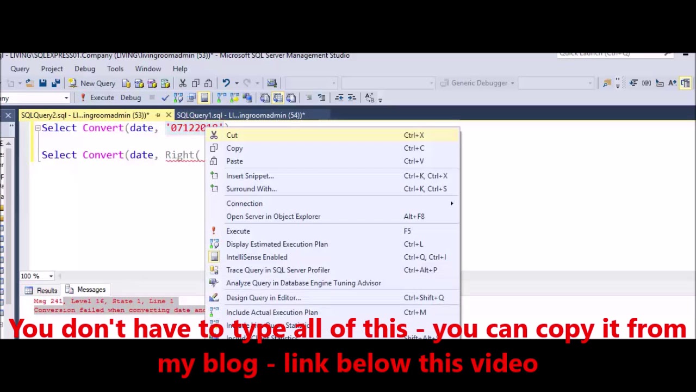Click the Undo toolbar icon
Viewport: 696px width, 392px height.
226,83
